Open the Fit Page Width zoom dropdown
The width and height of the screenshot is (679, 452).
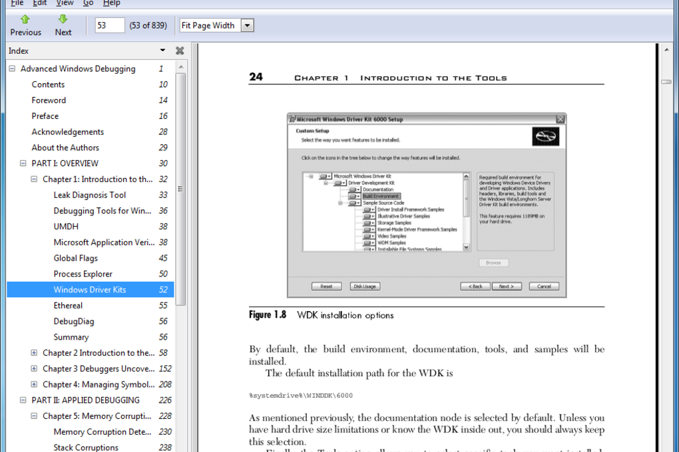tap(247, 25)
